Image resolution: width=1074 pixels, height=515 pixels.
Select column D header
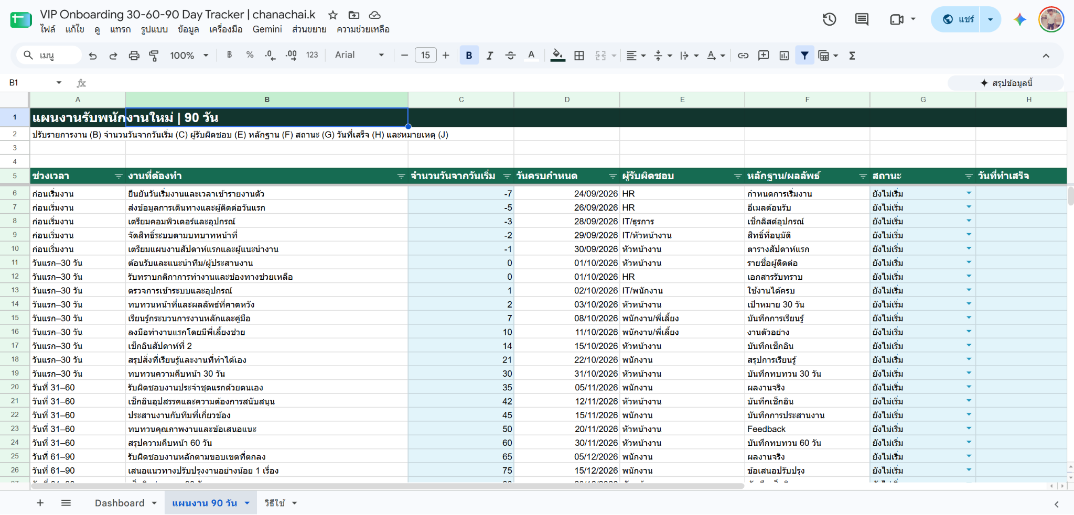click(567, 100)
